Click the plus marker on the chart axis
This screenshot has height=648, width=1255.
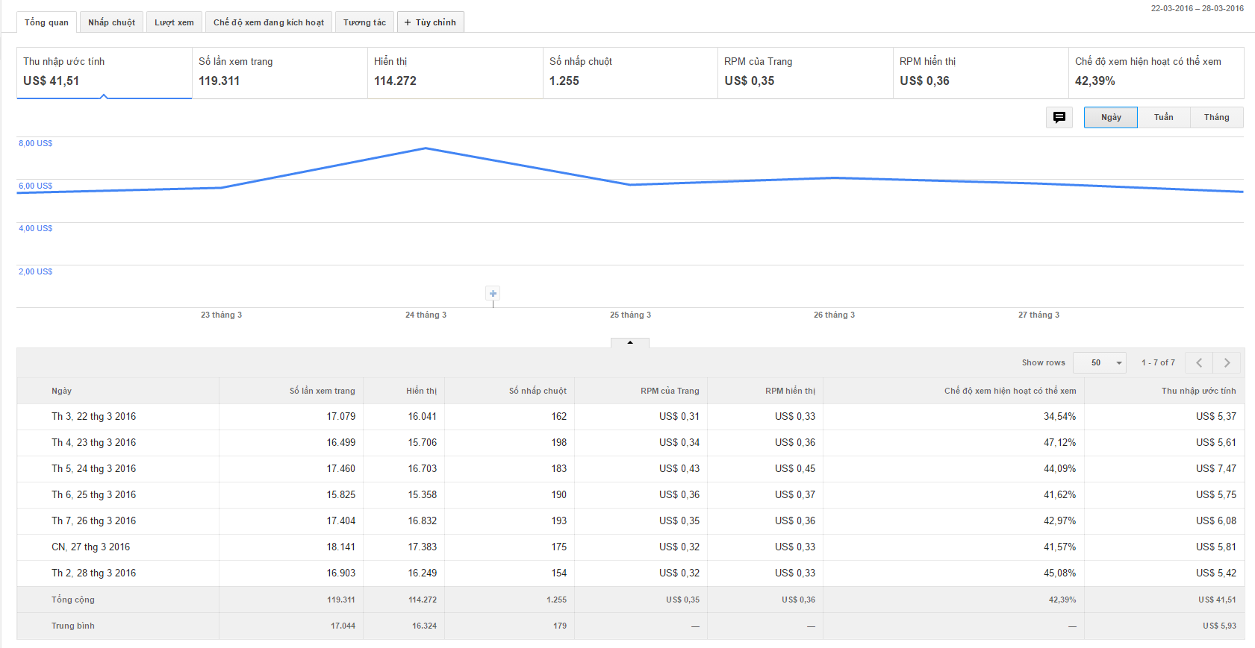[493, 294]
